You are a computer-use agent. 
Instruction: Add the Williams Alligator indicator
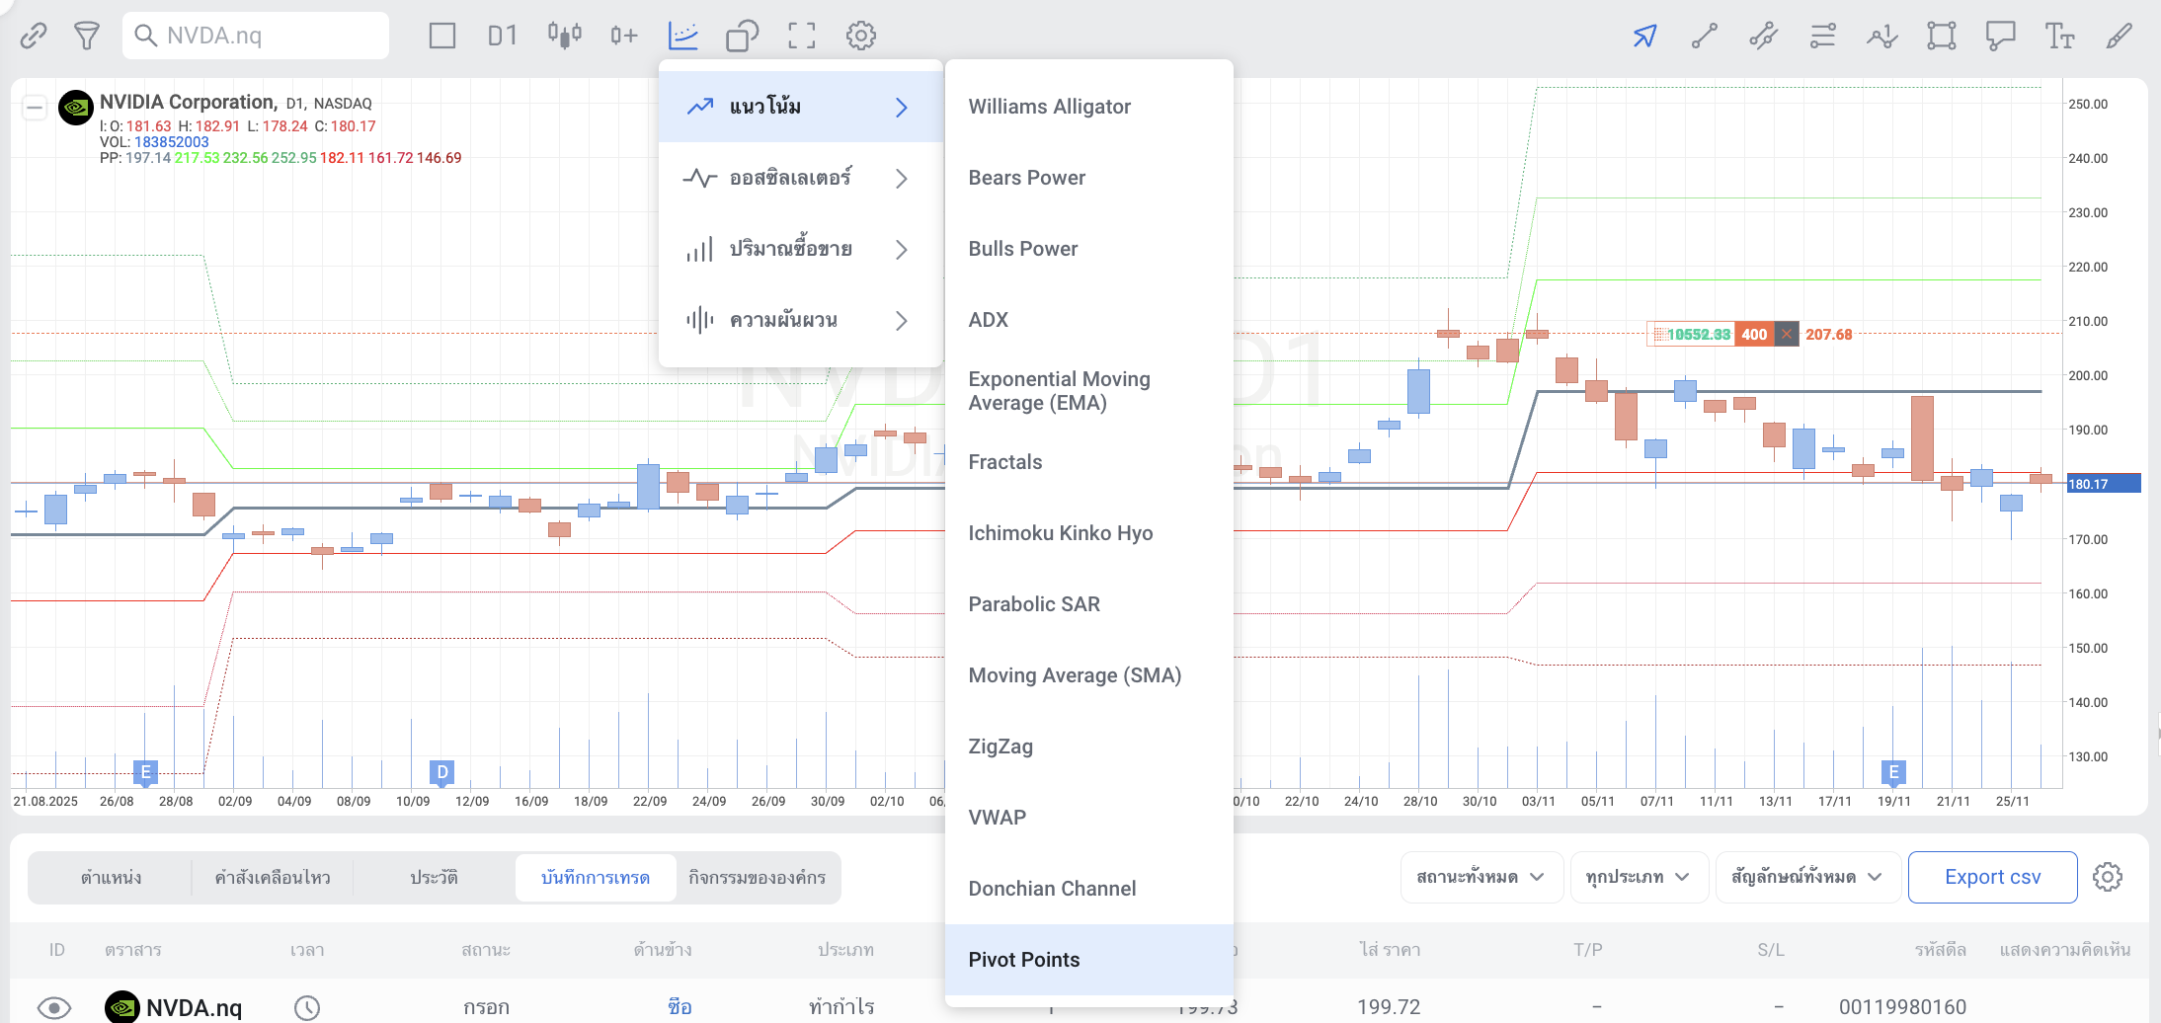point(1089,107)
